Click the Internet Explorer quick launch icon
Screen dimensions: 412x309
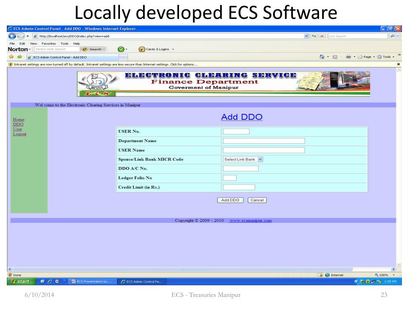(49, 281)
